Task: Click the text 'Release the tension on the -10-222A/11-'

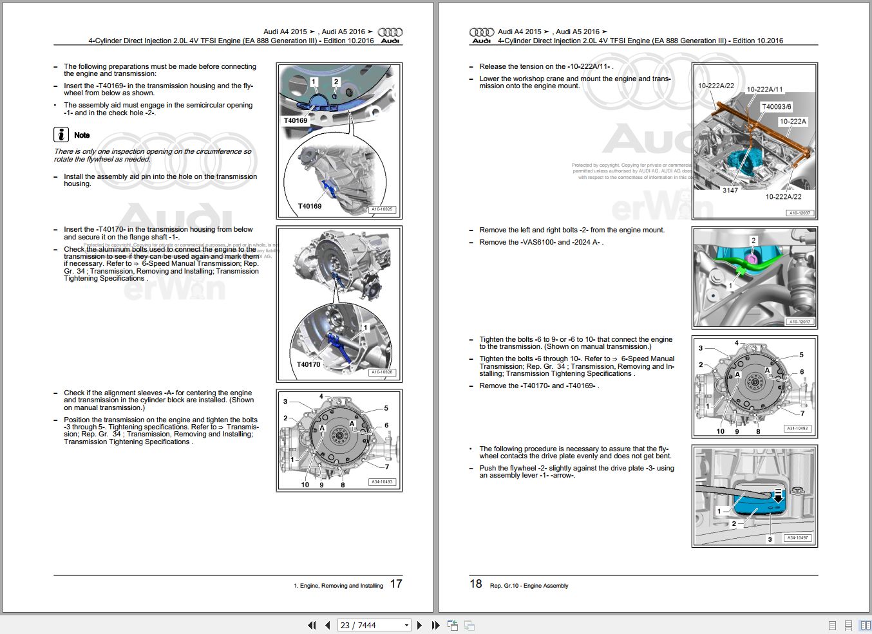Action: (545, 66)
